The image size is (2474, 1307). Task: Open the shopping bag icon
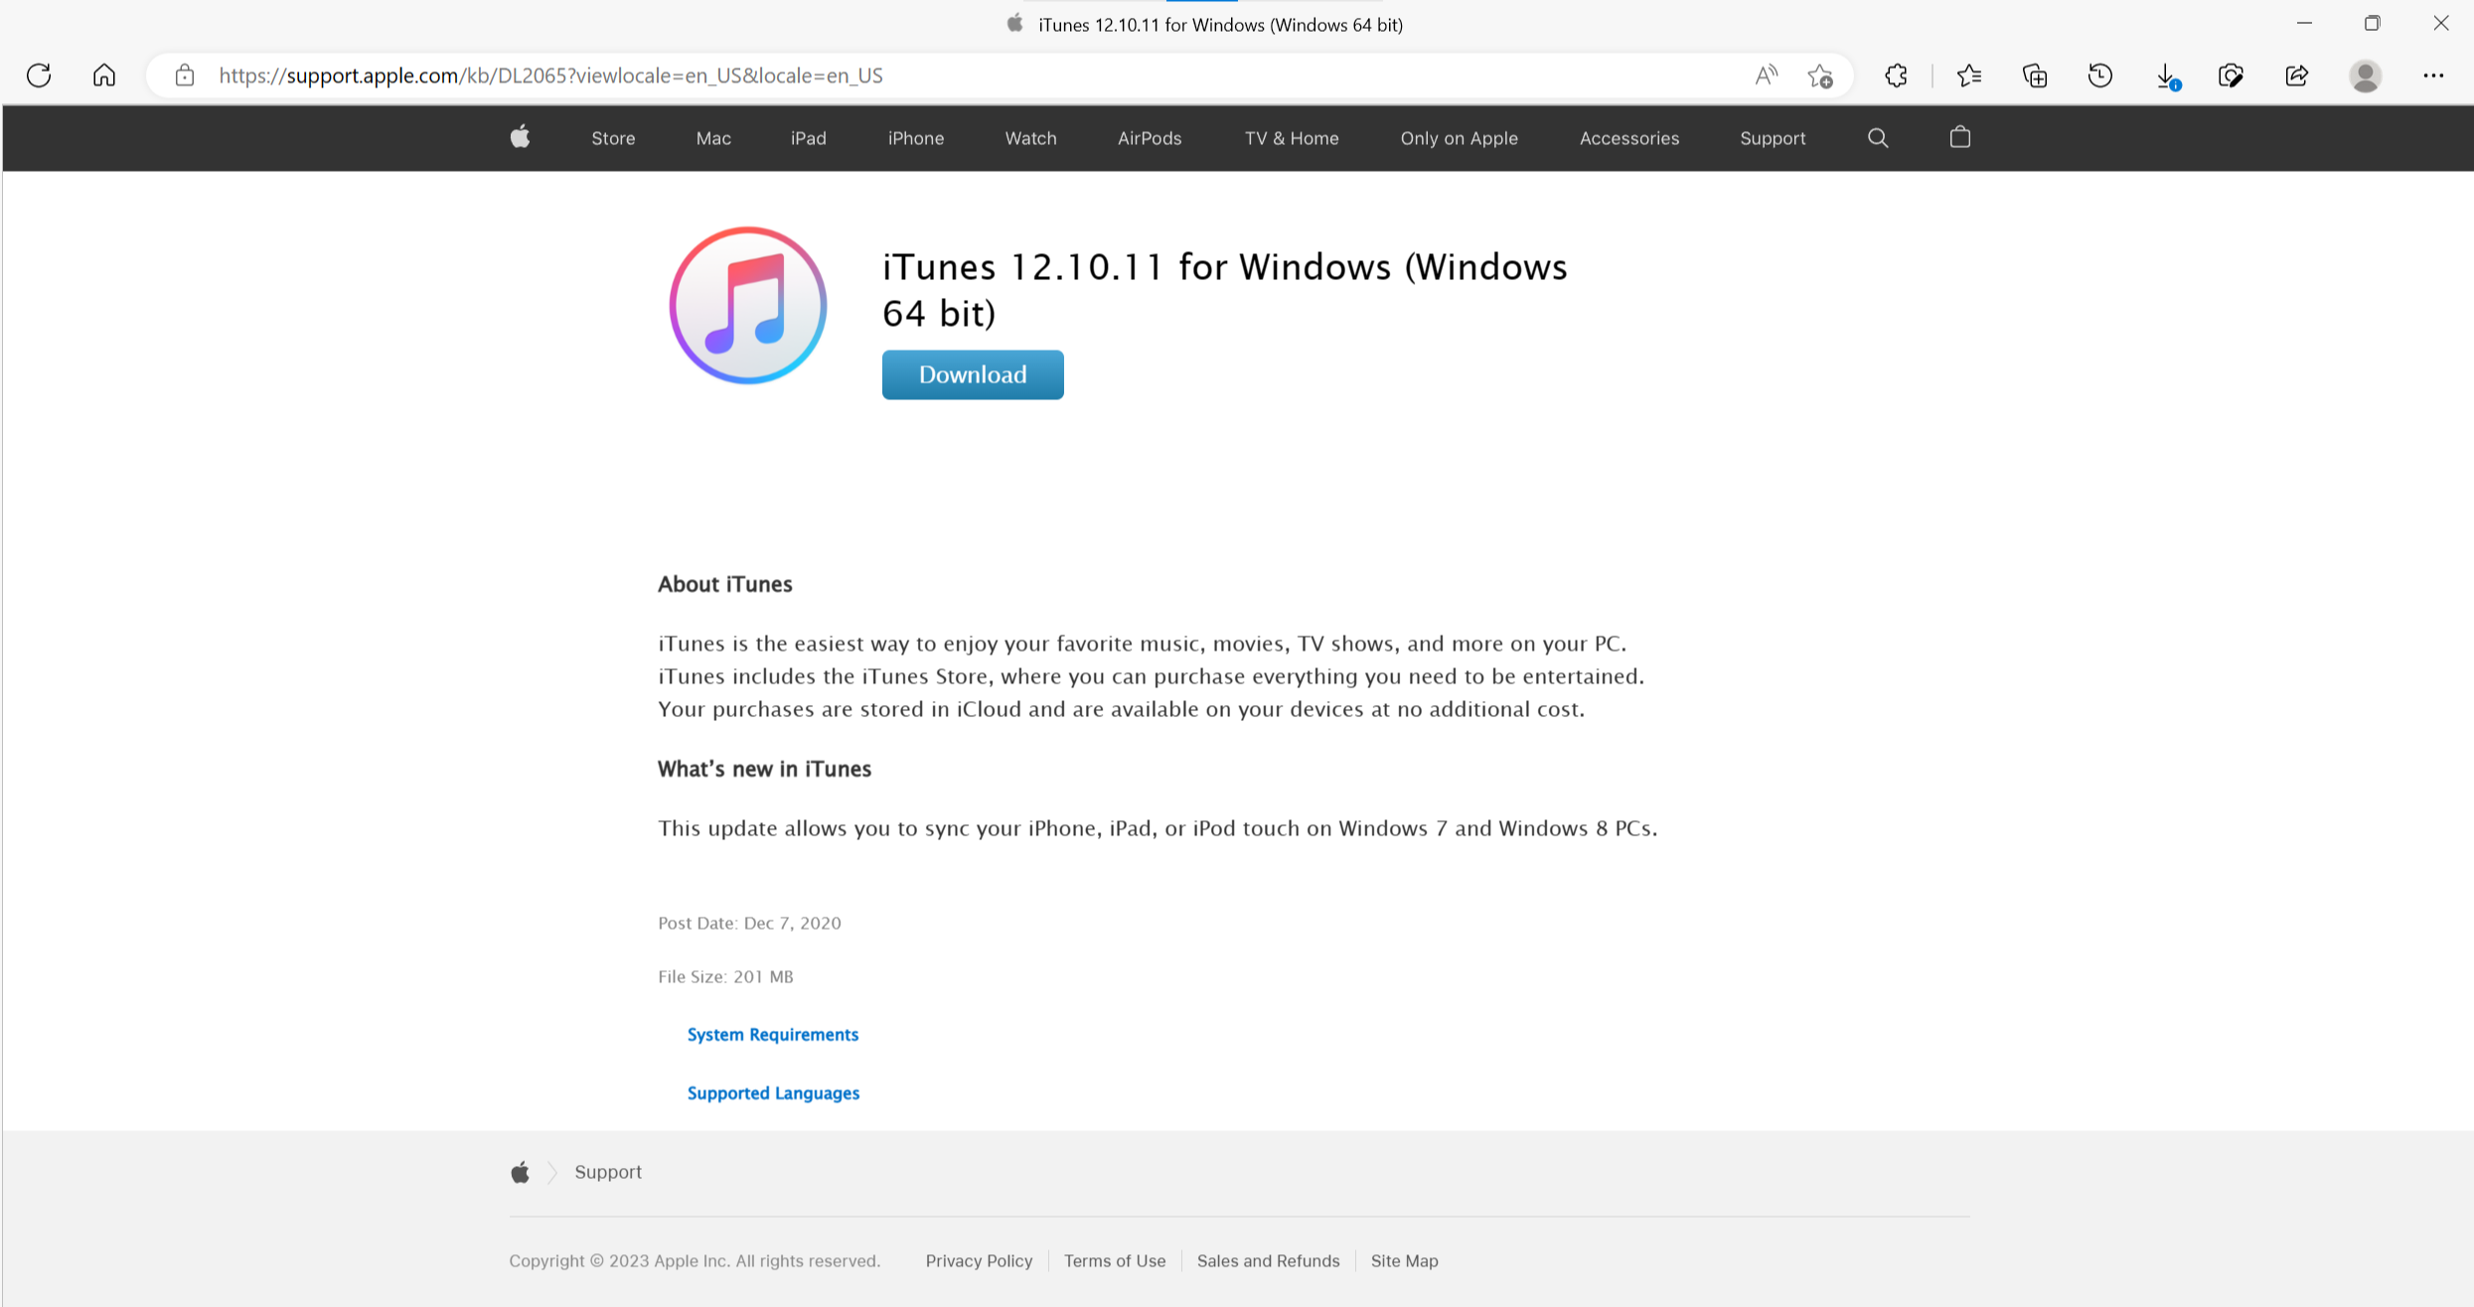[1960, 137]
